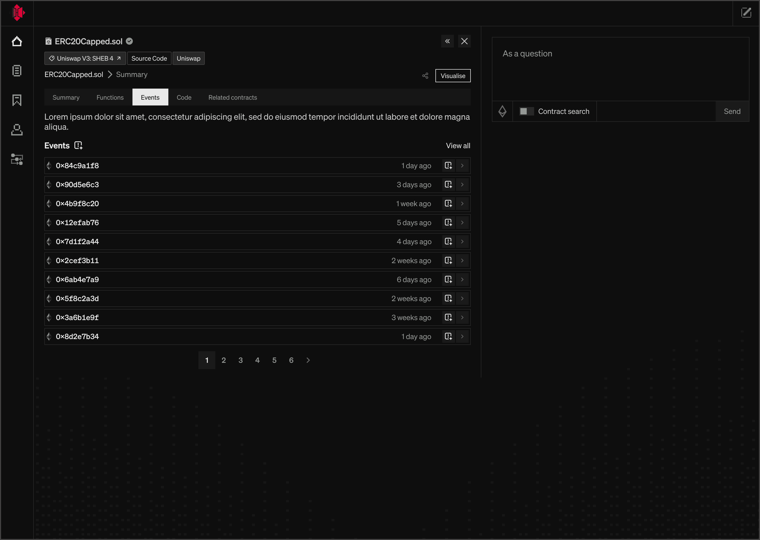
Task: Click AI annotate icon next to Events heading
Action: 78,146
